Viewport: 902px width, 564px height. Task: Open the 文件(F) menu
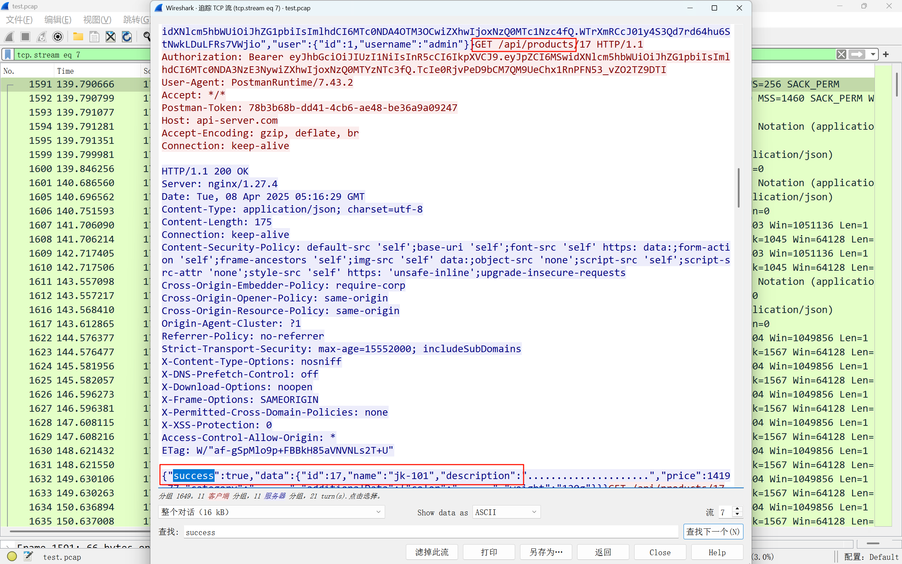coord(19,20)
